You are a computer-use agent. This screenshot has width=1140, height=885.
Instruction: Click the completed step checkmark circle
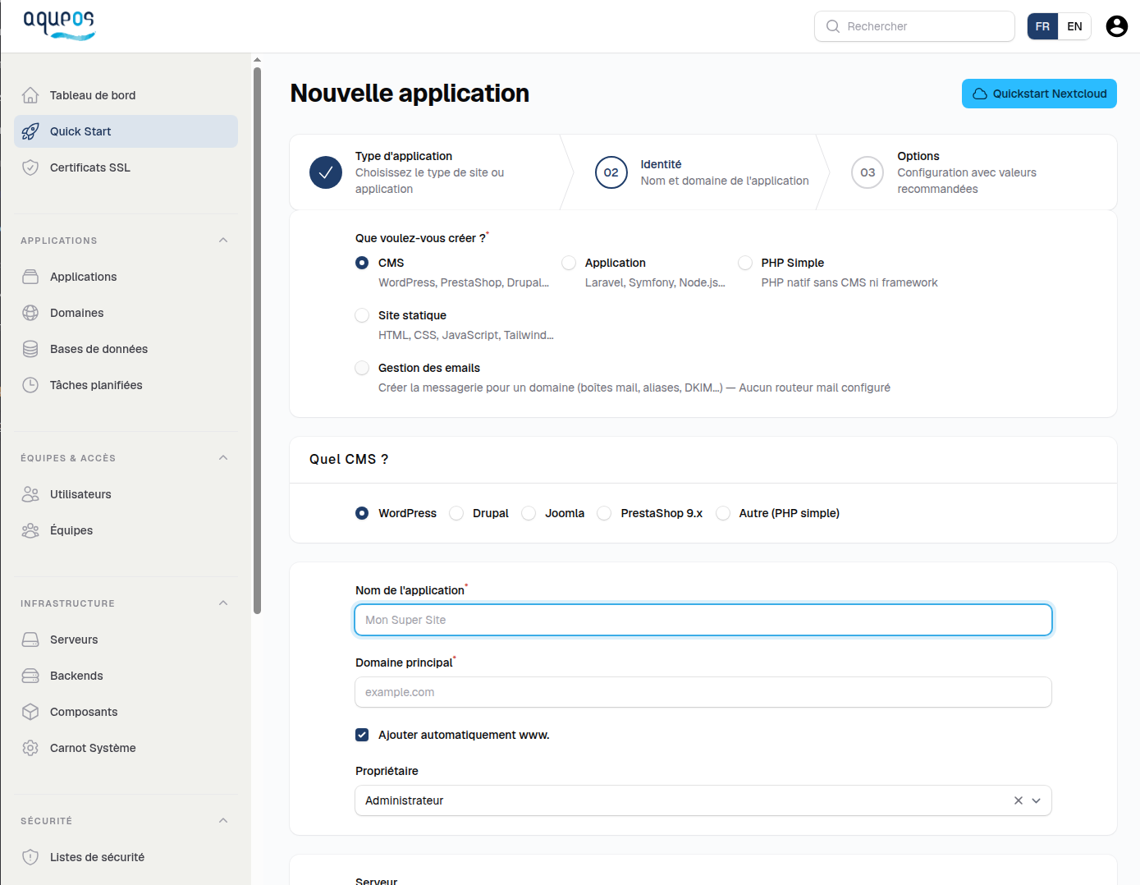326,172
